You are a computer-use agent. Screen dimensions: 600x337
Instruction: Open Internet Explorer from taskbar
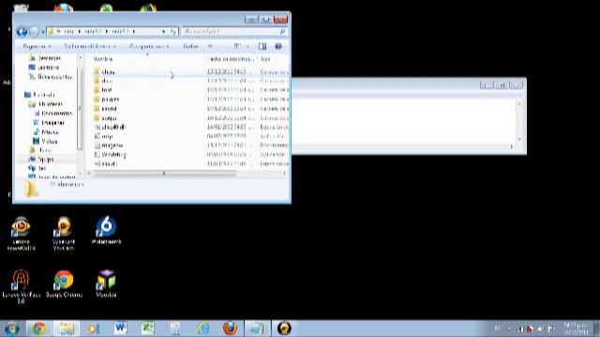tap(202, 329)
